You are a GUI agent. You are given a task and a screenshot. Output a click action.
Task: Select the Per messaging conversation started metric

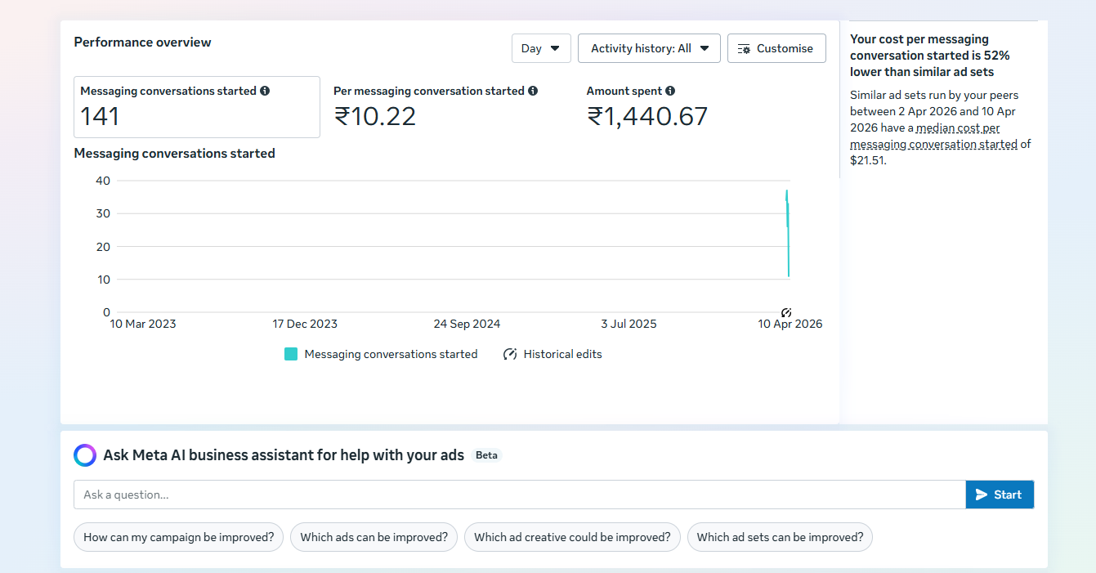click(435, 107)
